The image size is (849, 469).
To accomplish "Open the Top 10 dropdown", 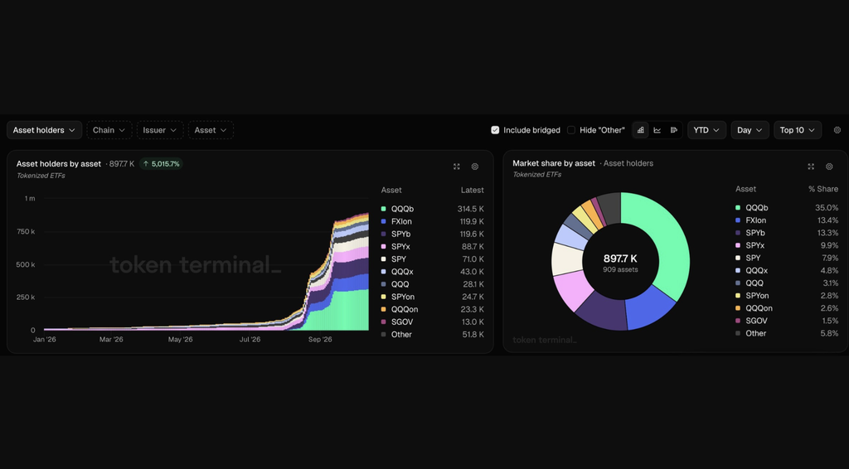I will click(798, 130).
